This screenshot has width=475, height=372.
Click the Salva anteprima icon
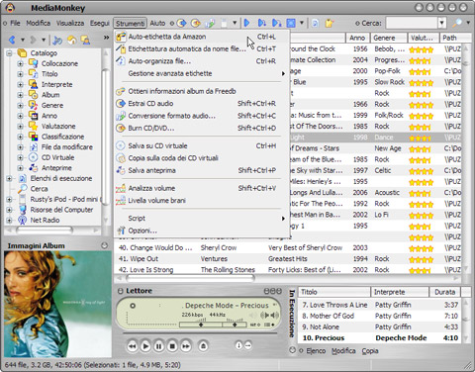tap(121, 170)
